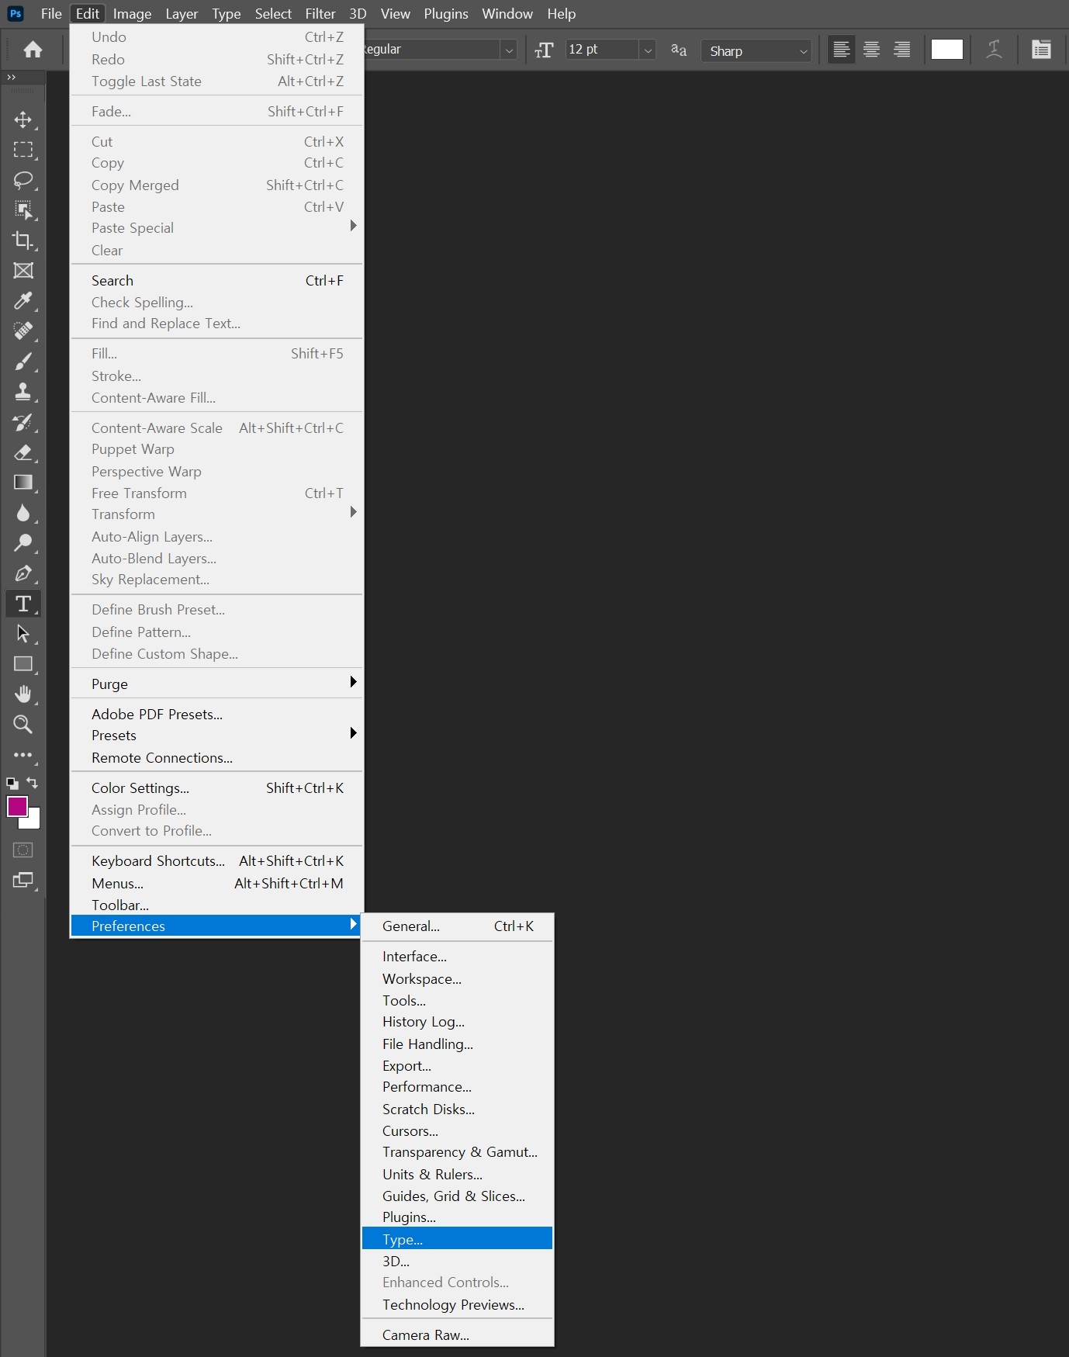This screenshot has height=1357, width=1069.
Task: Change the screen mode
Action: click(x=23, y=881)
